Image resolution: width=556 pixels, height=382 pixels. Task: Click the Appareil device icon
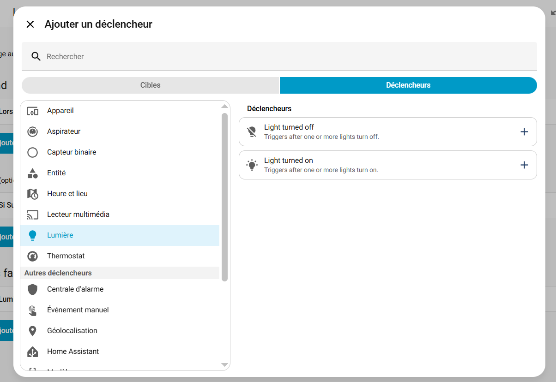click(x=32, y=111)
